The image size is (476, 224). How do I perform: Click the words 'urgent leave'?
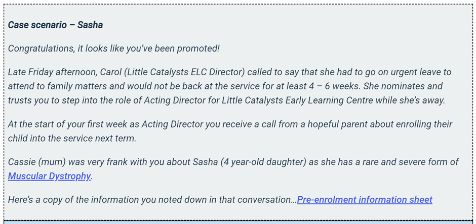coord(411,72)
